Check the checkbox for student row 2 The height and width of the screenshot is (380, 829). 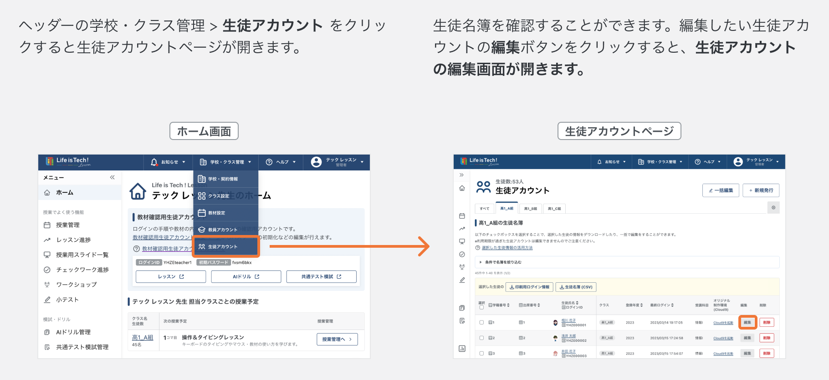click(x=481, y=338)
